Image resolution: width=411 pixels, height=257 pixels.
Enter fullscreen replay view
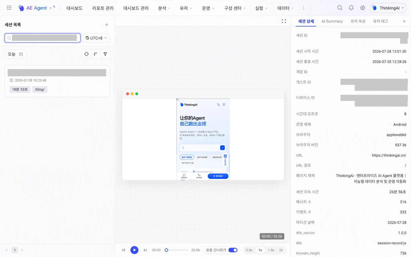pos(284,21)
